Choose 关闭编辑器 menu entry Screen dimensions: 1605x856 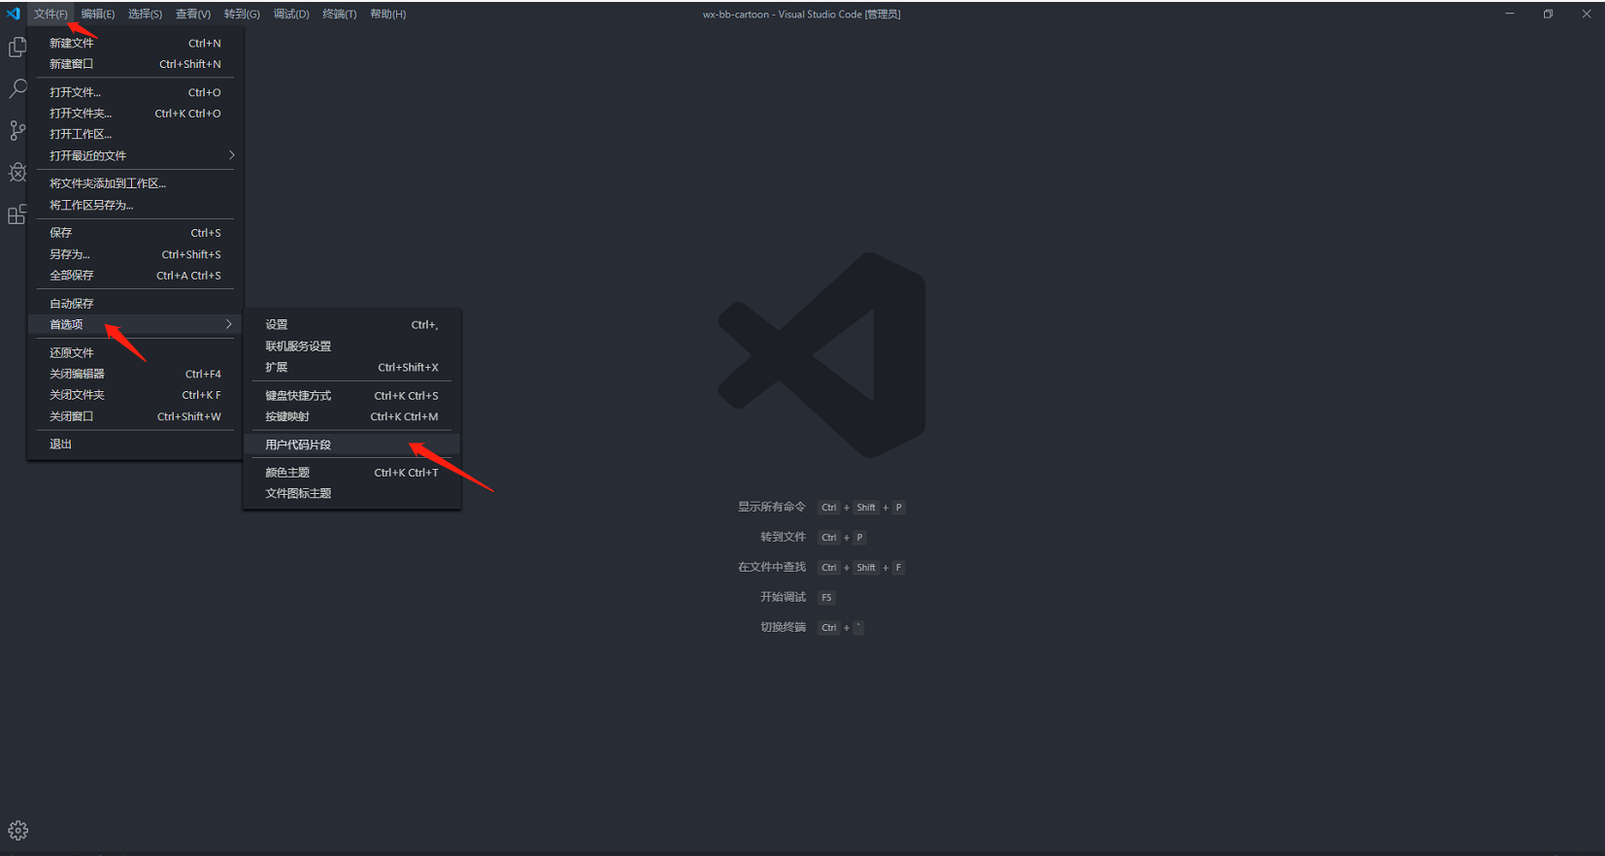135,374
